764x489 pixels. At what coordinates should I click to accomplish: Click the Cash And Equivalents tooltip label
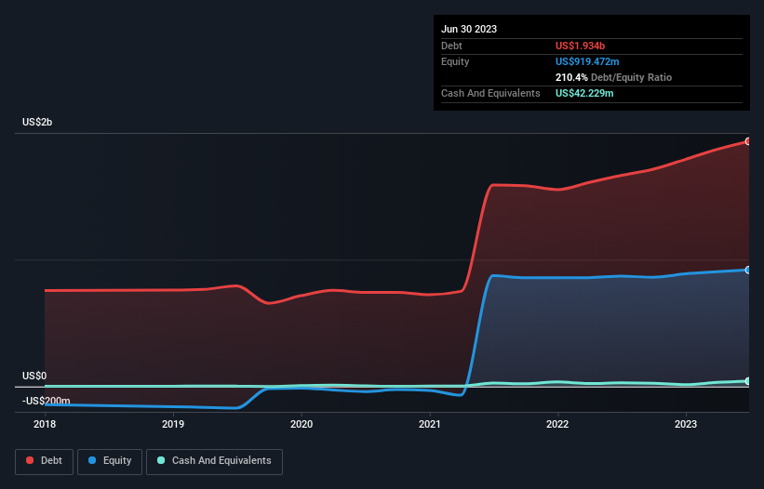tap(490, 93)
